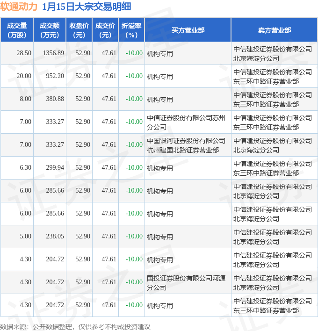Viewport: 318px width, 331px height.
Task: Click seller 东三环中路证券营业部 in 8.00 row
Action: click(x=266, y=104)
